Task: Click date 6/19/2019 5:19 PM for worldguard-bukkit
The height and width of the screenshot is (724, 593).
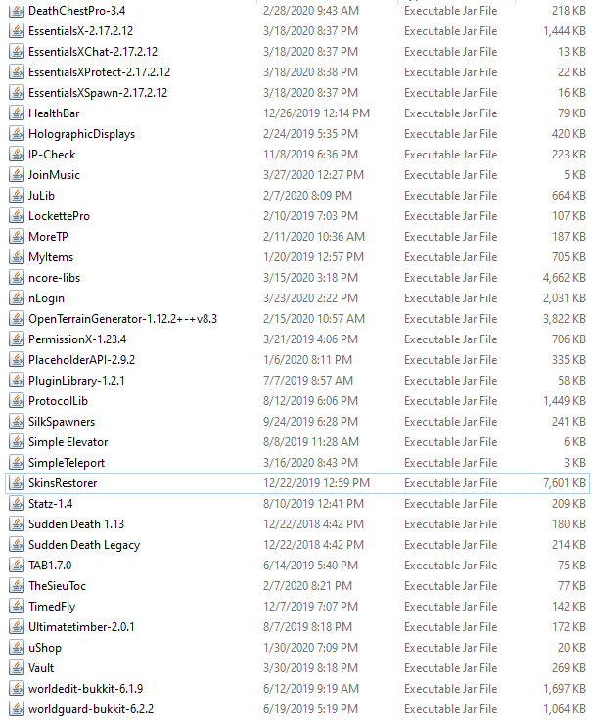Action: (310, 709)
